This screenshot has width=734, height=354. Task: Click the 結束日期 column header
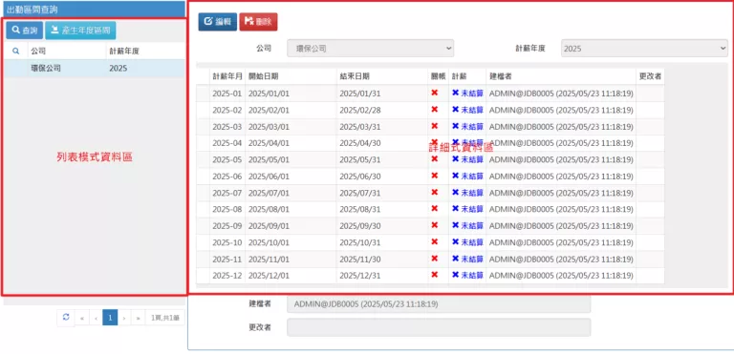pyautogui.click(x=355, y=76)
